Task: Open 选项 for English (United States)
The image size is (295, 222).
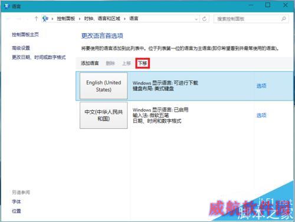Action: 261,86
